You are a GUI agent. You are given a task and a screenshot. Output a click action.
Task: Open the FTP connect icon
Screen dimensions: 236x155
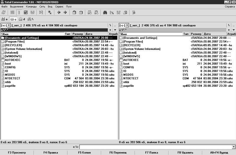pos(90,12)
